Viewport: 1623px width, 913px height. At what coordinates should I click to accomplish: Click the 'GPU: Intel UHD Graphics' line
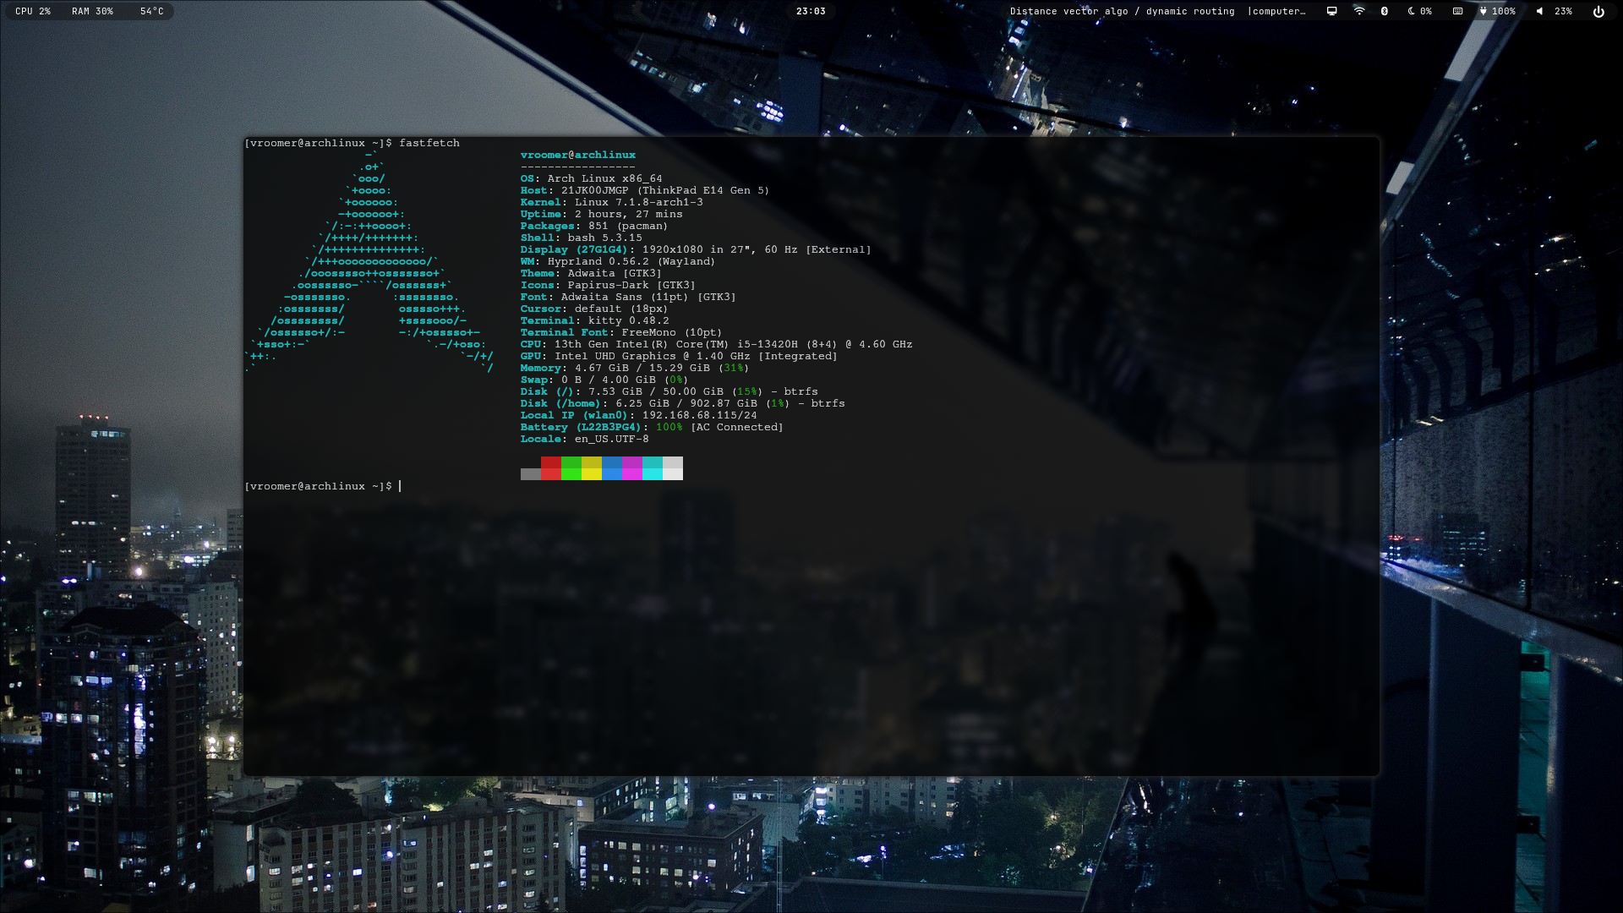tap(680, 356)
